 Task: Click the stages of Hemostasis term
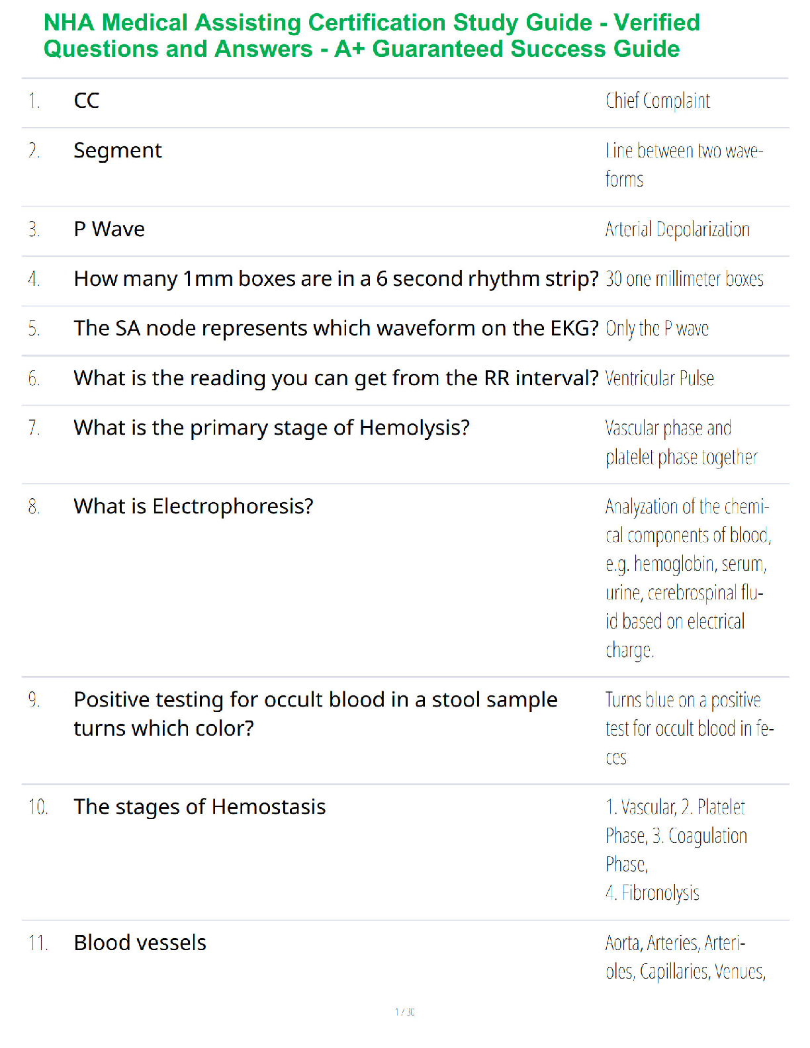(x=200, y=807)
